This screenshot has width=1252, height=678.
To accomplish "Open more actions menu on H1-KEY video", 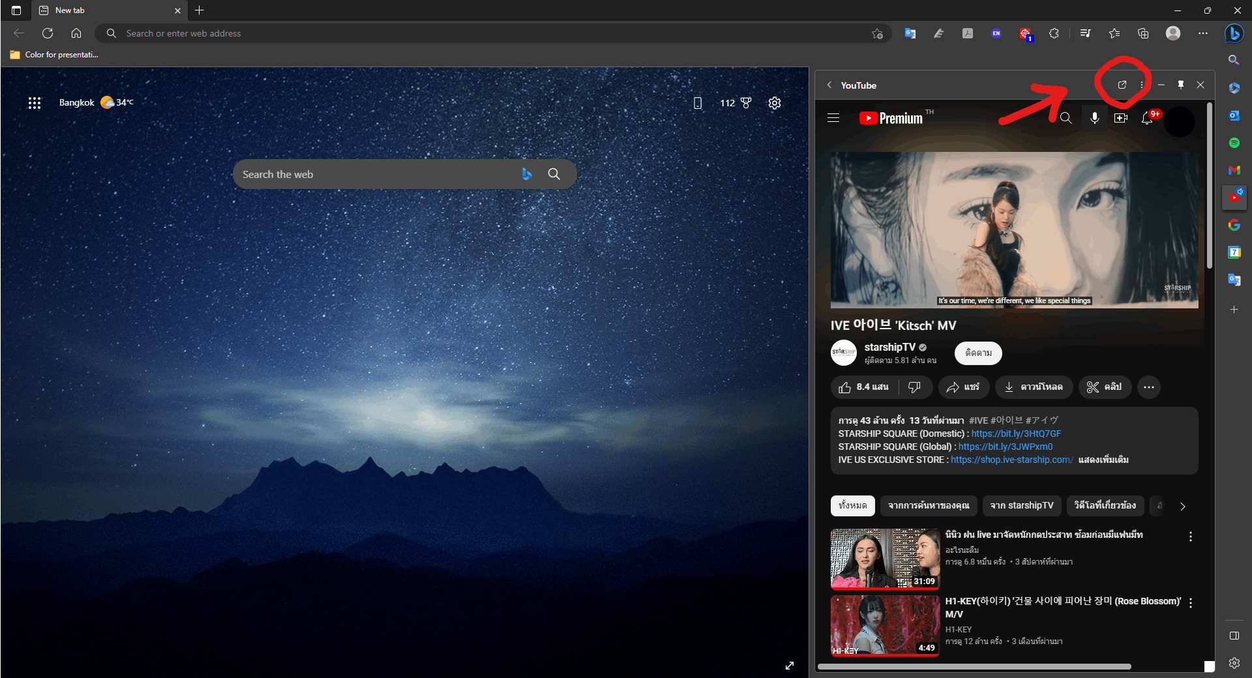I will [x=1191, y=603].
